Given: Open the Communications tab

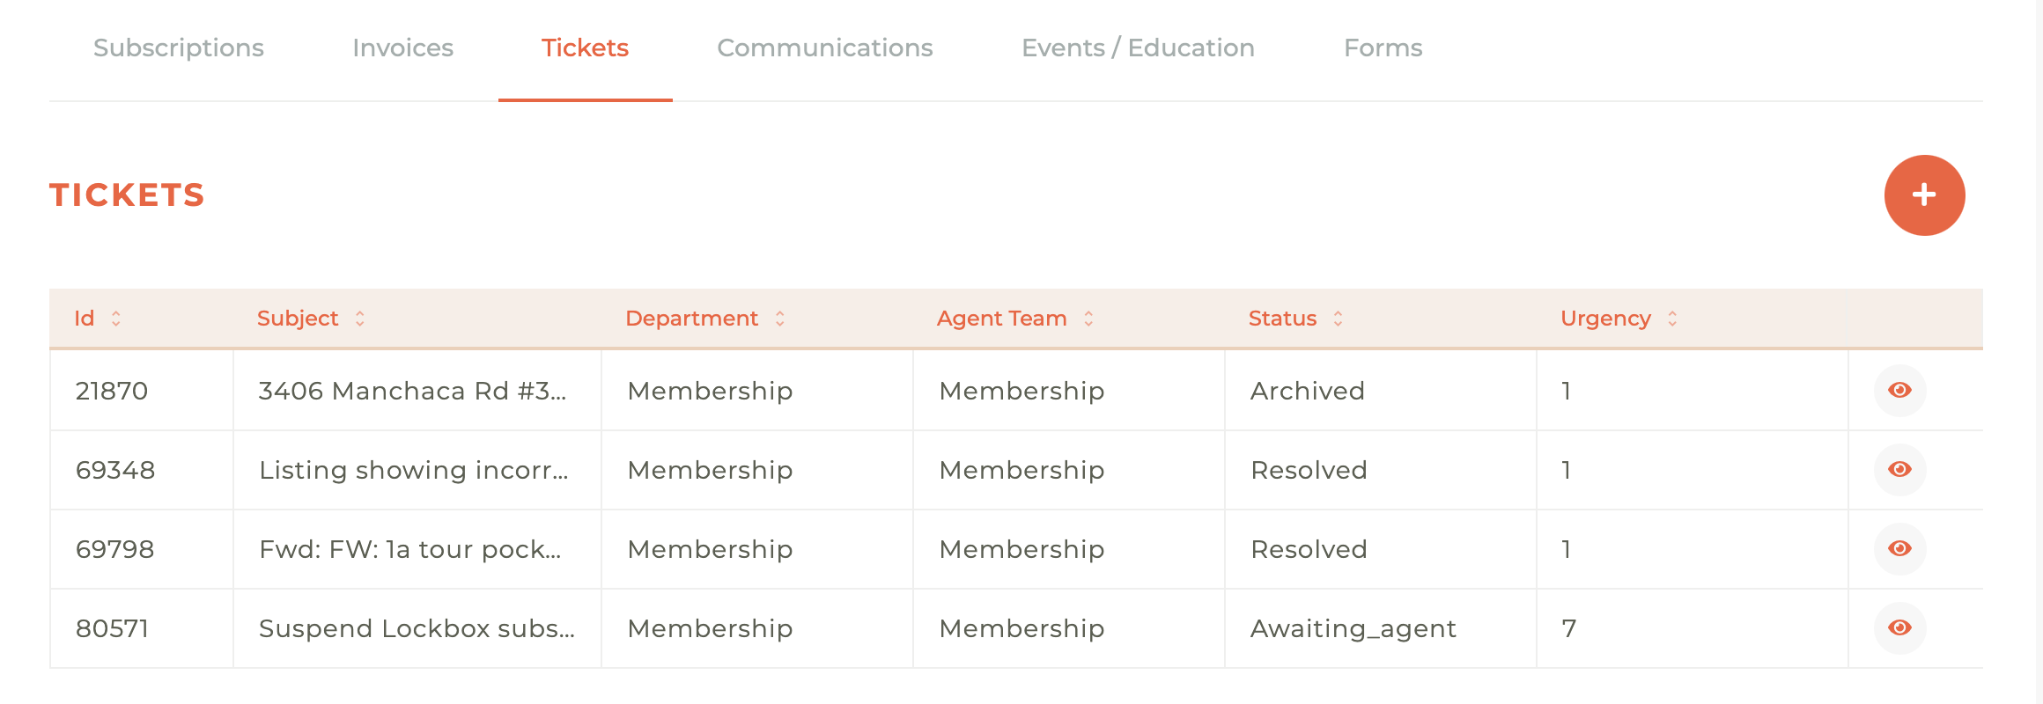Looking at the screenshot, I should (x=824, y=48).
